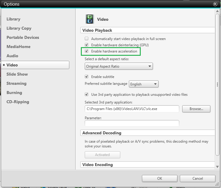Click the Video film strip icon
The image size is (221, 188).
pos(89,19)
